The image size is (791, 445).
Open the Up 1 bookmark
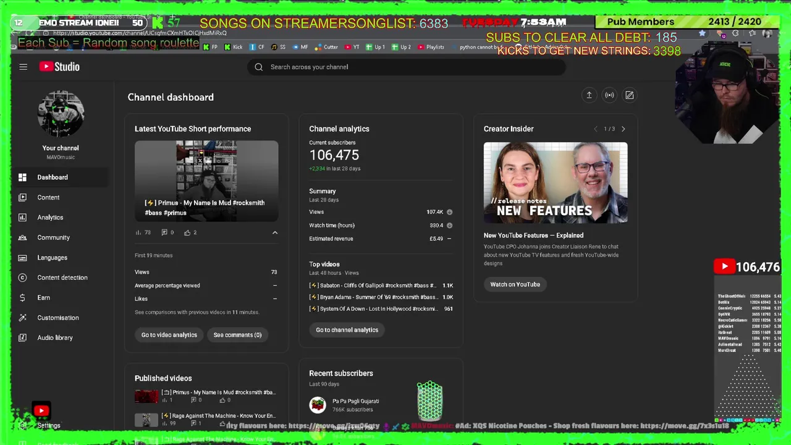(375, 47)
